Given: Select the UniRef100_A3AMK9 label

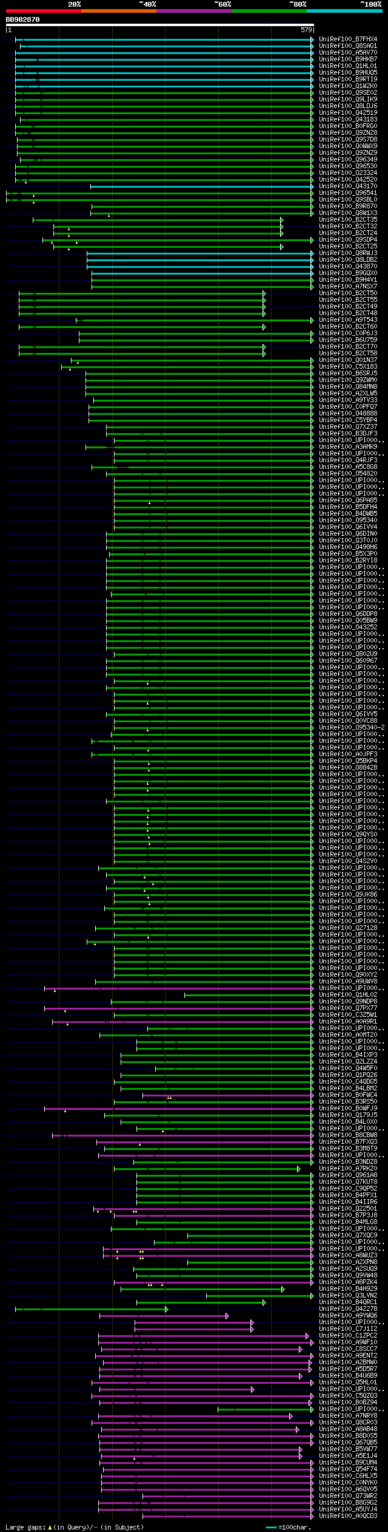Looking at the screenshot, I should click(348, 447).
